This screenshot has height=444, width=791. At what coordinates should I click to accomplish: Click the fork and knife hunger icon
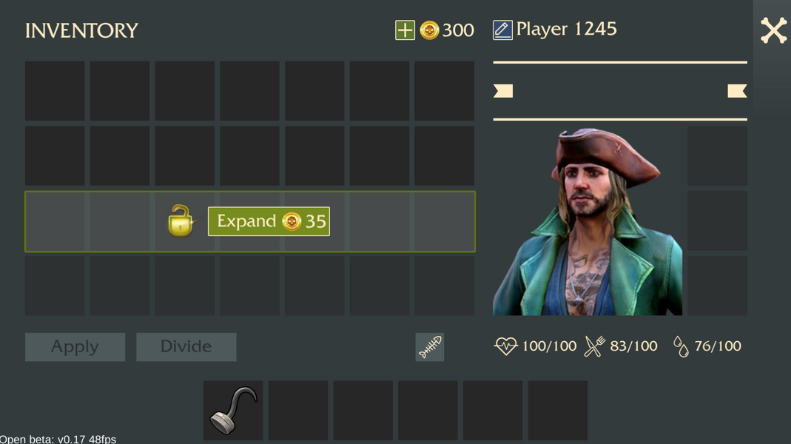pyautogui.click(x=594, y=346)
